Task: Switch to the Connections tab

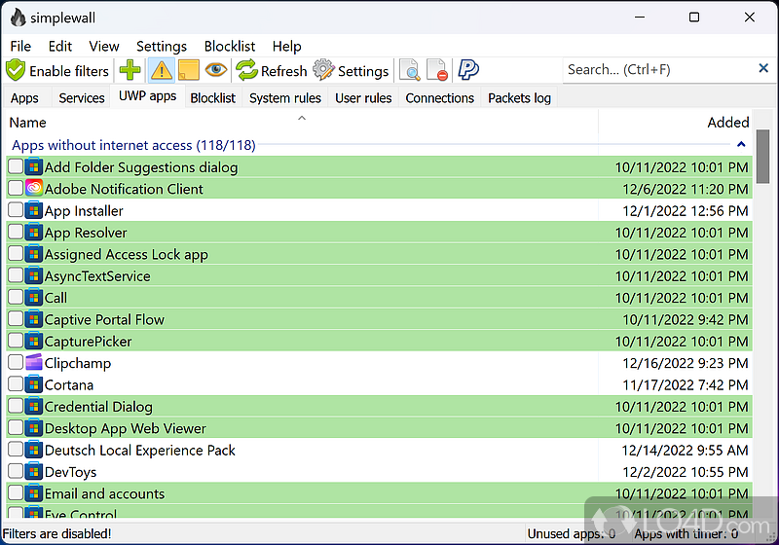Action: tap(440, 98)
